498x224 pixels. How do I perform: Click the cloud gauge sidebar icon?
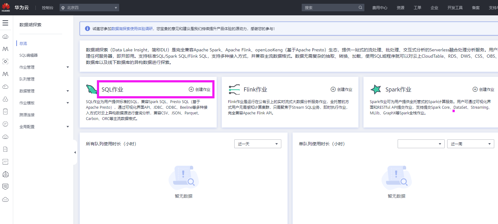pos(5,86)
